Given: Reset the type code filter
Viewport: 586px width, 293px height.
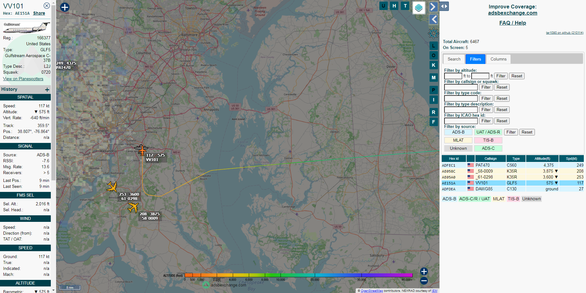Looking at the screenshot, I should click(x=502, y=99).
